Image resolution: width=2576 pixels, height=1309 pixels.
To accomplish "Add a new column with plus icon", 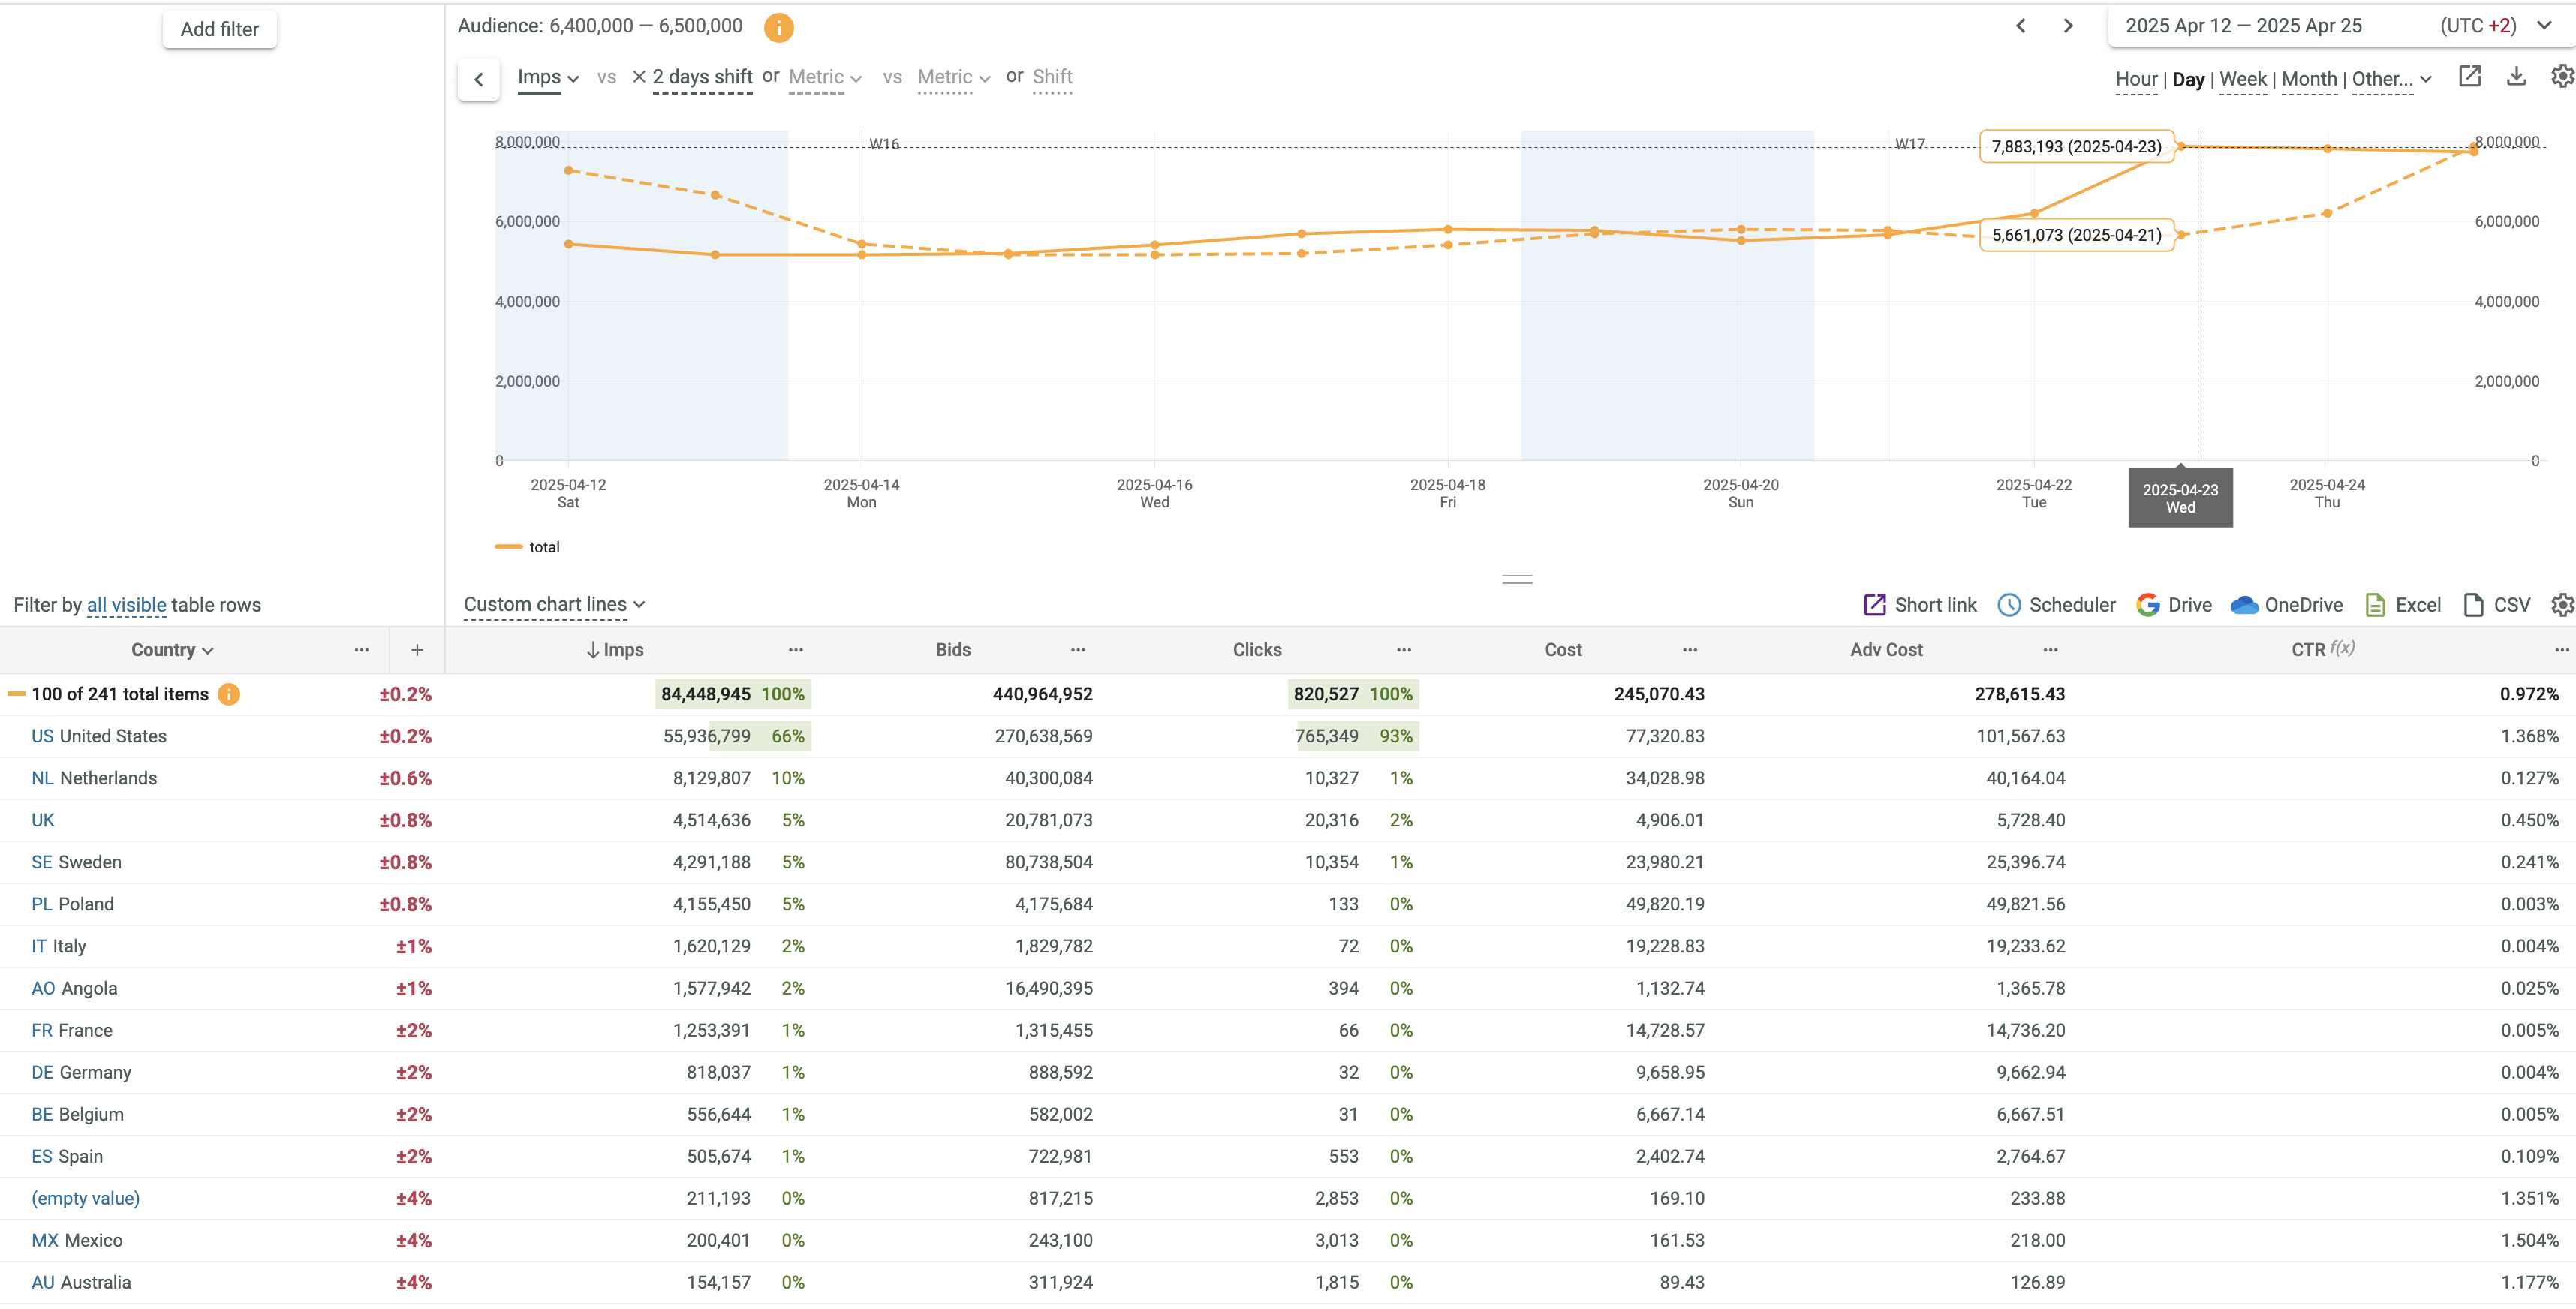I will (x=417, y=650).
